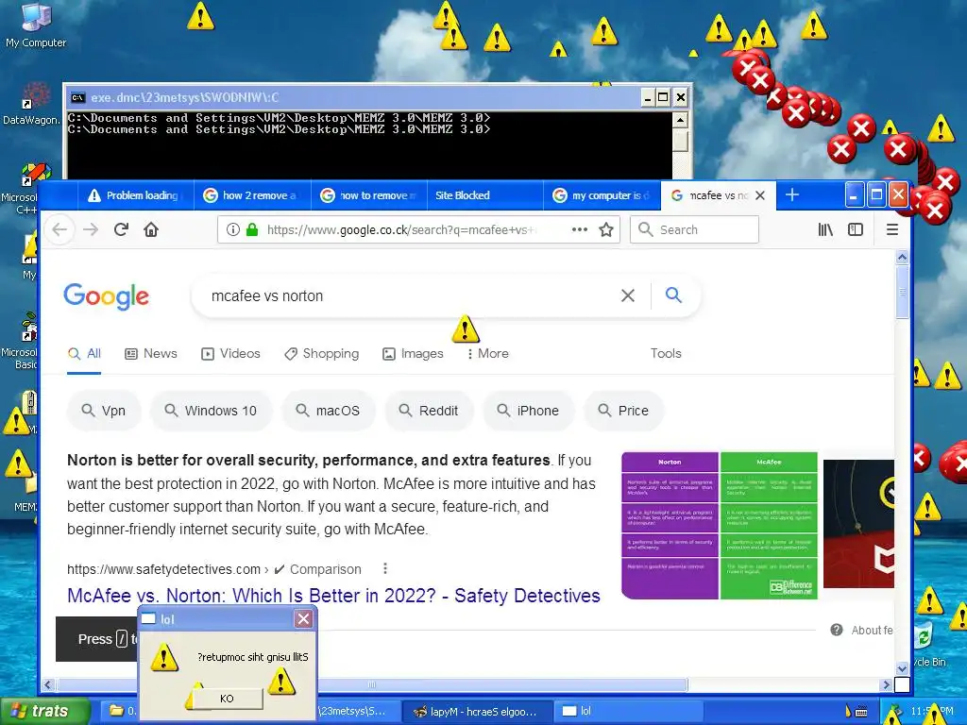Open McAfee vs. Norton Safety Detectives link
Image resolution: width=967 pixels, height=725 pixels.
tap(333, 596)
